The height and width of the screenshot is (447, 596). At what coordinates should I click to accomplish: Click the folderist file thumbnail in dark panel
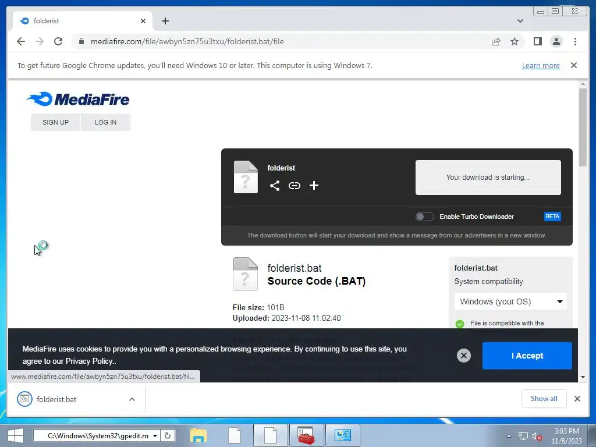coord(246,177)
